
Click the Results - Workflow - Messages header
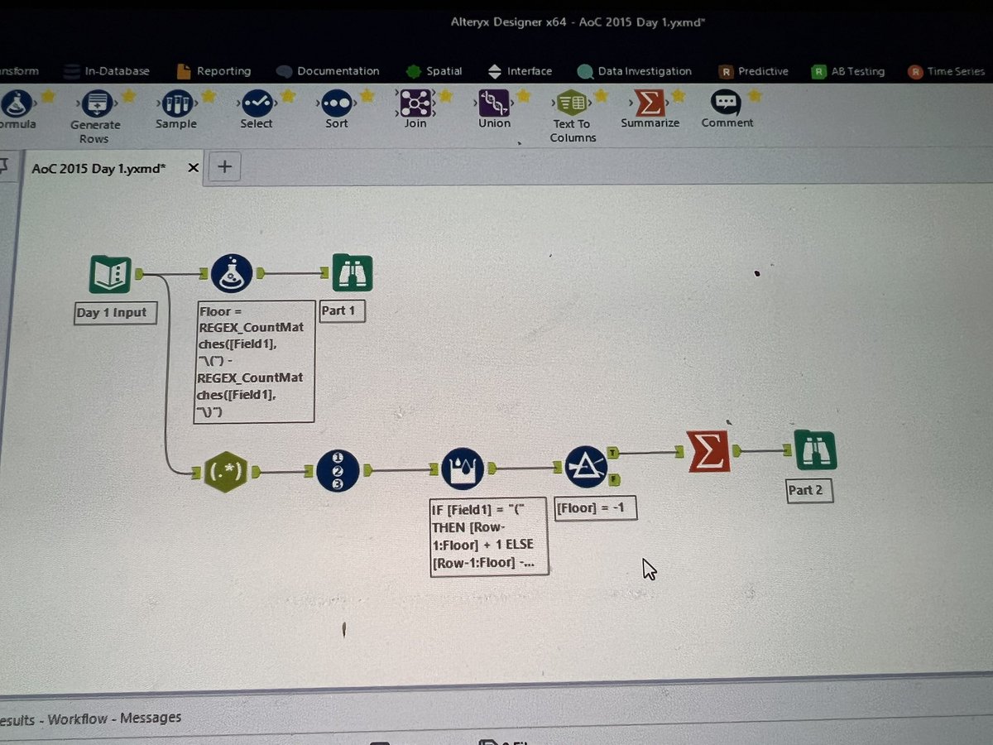(x=89, y=719)
